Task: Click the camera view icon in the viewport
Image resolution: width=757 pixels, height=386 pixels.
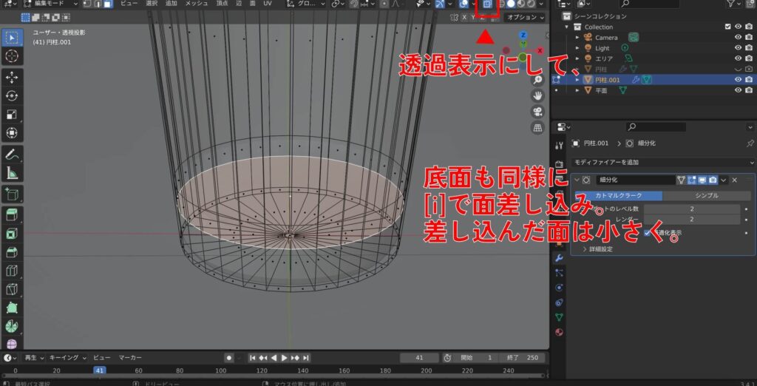Action: [x=538, y=112]
